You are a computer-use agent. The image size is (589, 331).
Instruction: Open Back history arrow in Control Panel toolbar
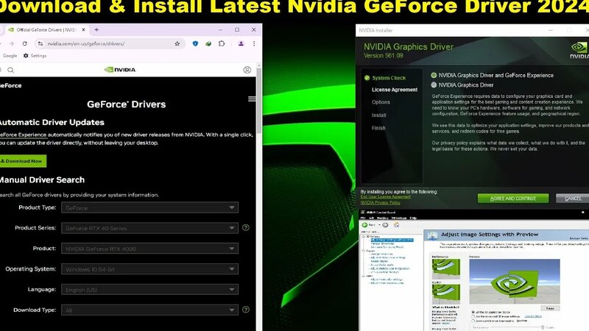tap(379, 225)
